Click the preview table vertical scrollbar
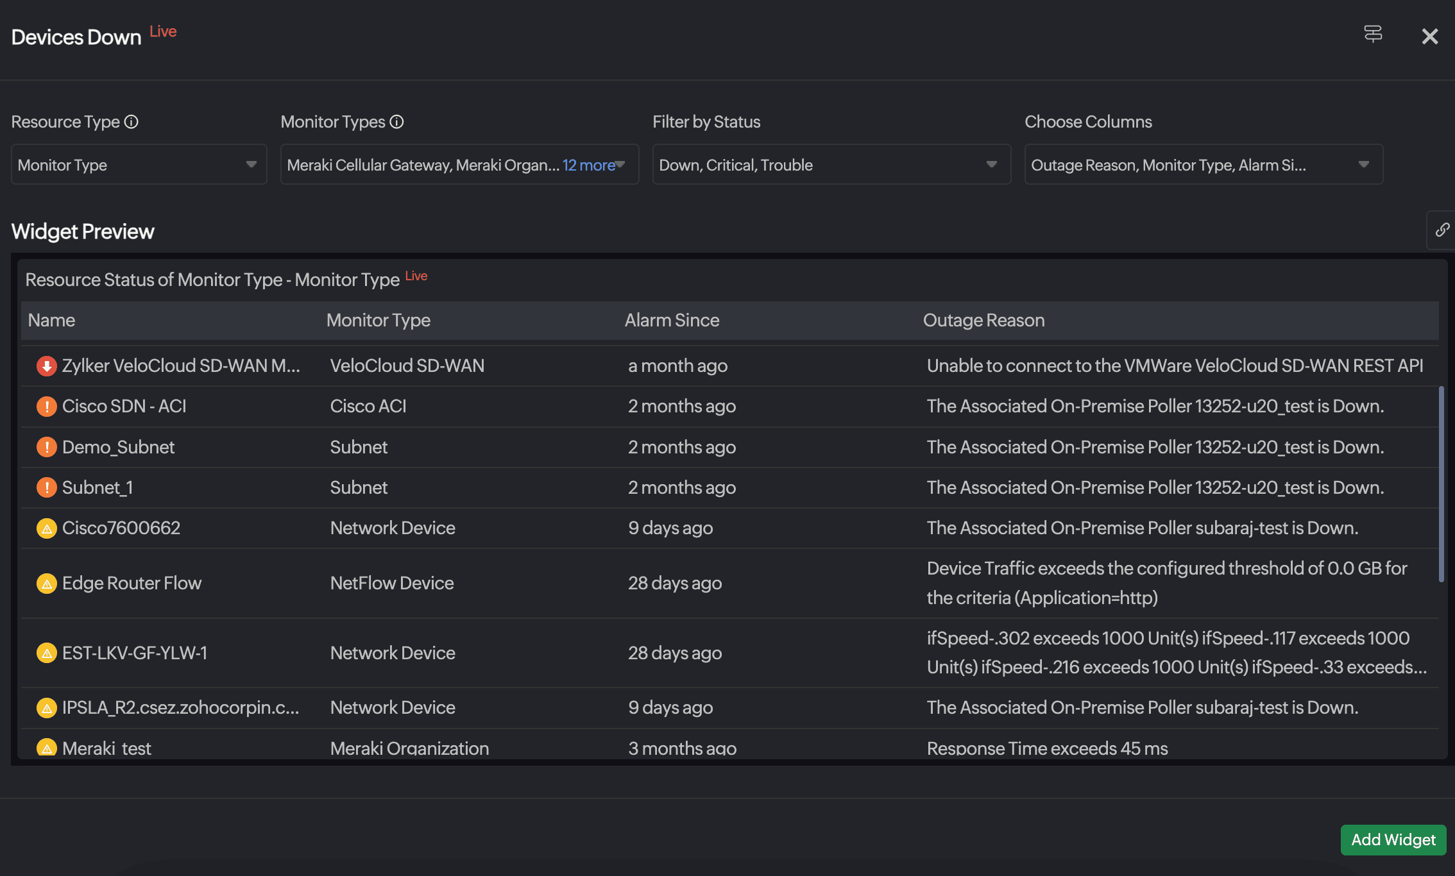This screenshot has width=1455, height=876. point(1441,484)
